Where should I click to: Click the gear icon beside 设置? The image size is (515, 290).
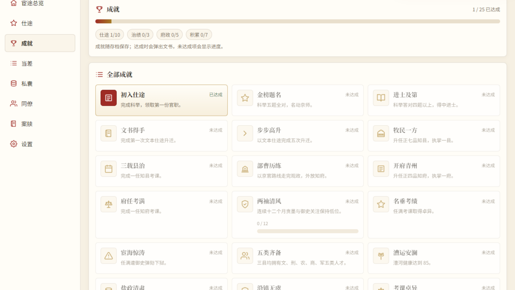pyautogui.click(x=14, y=144)
